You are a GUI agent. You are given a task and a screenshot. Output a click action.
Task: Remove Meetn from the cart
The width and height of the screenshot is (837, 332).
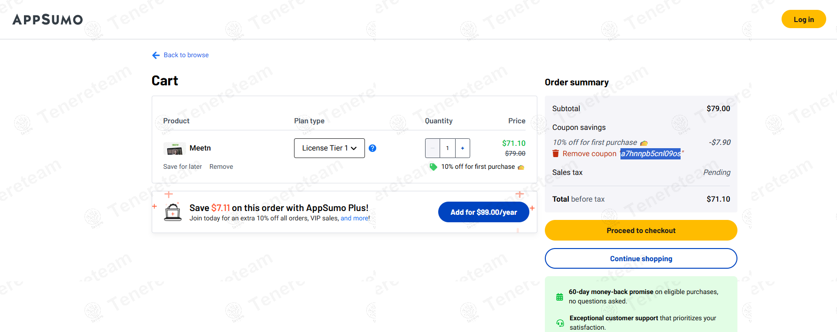(x=221, y=166)
